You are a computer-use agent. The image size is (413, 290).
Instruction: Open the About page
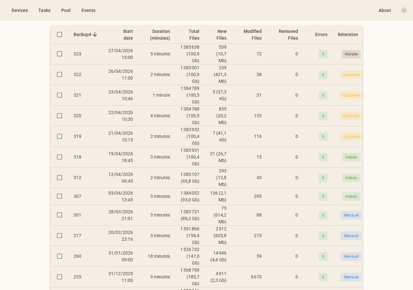pos(385,10)
